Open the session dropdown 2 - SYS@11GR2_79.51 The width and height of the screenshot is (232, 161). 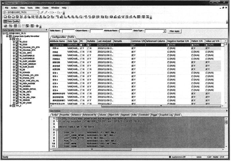(38, 12)
